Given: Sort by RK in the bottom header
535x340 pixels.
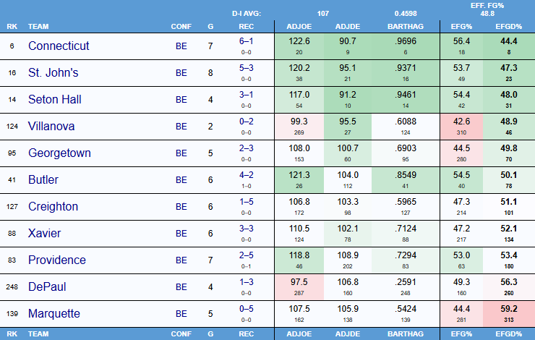Looking at the screenshot, I should 12,333.
